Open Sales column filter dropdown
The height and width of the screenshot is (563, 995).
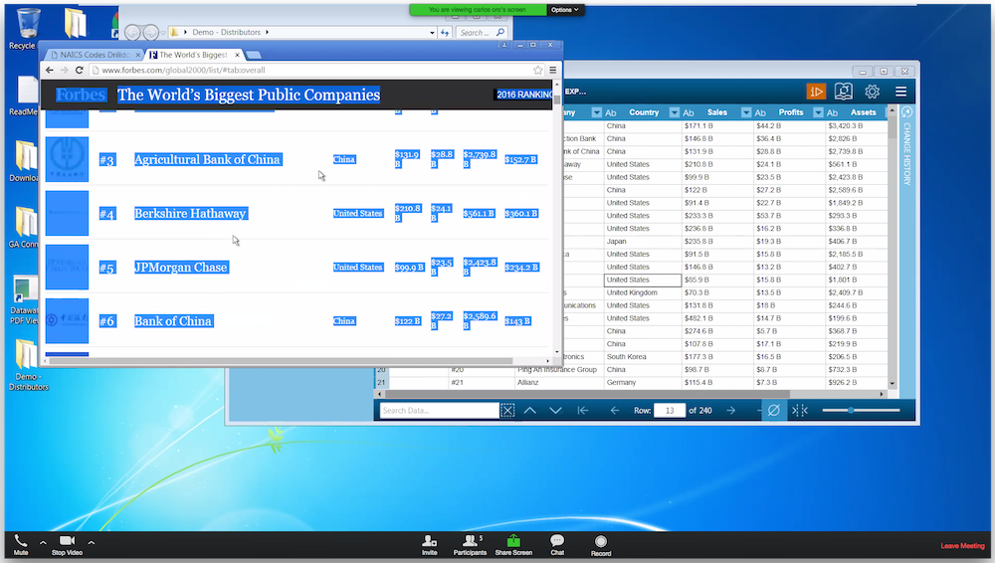pyautogui.click(x=674, y=112)
